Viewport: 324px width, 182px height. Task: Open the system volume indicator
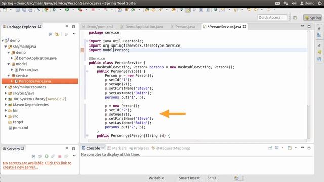294,3
